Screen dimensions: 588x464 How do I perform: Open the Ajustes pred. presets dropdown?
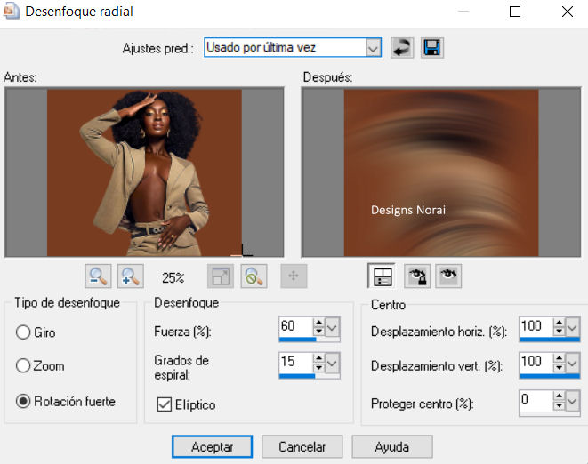[373, 48]
